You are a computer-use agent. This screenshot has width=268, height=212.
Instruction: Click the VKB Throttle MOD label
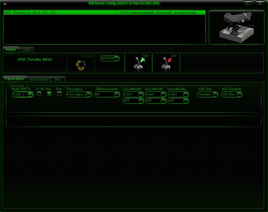tap(34, 59)
